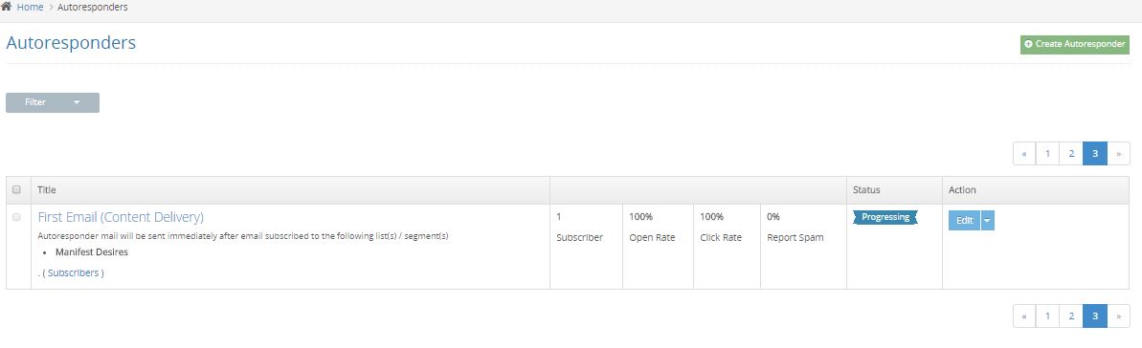Select page 3 in bottom pagination

(x=1095, y=315)
